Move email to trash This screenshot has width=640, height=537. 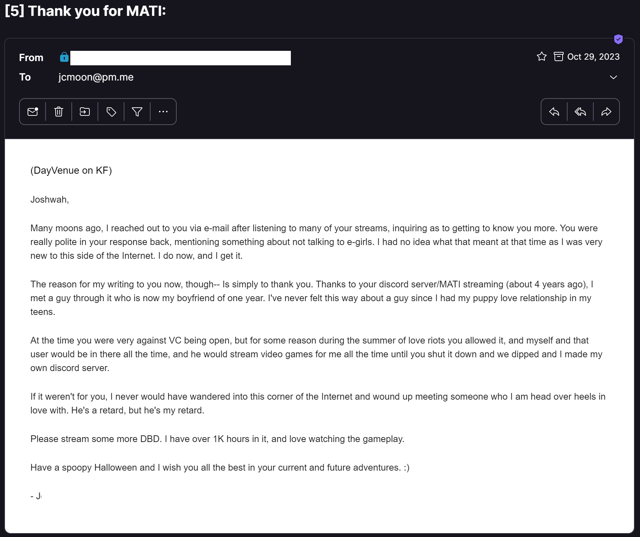click(59, 112)
